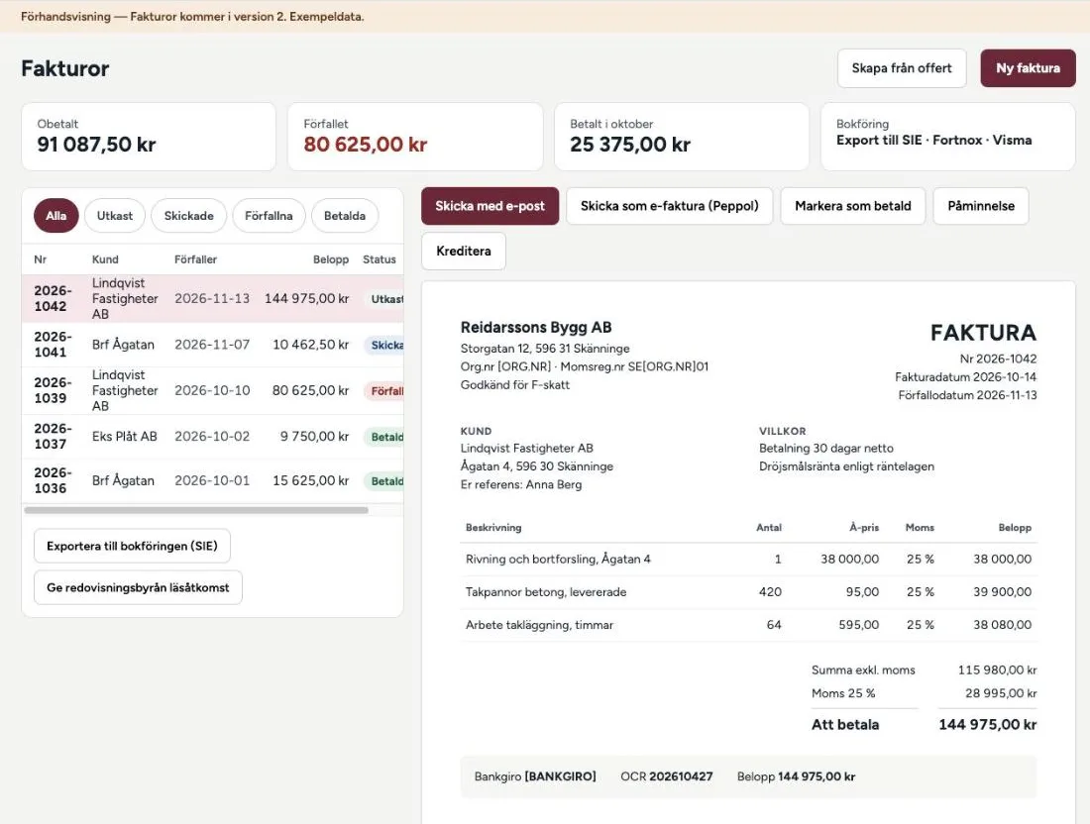Viewport: 1090px width, 824px height.
Task: Click Skicka som e-faktura (Peppol)
Action: pyautogui.click(x=670, y=206)
